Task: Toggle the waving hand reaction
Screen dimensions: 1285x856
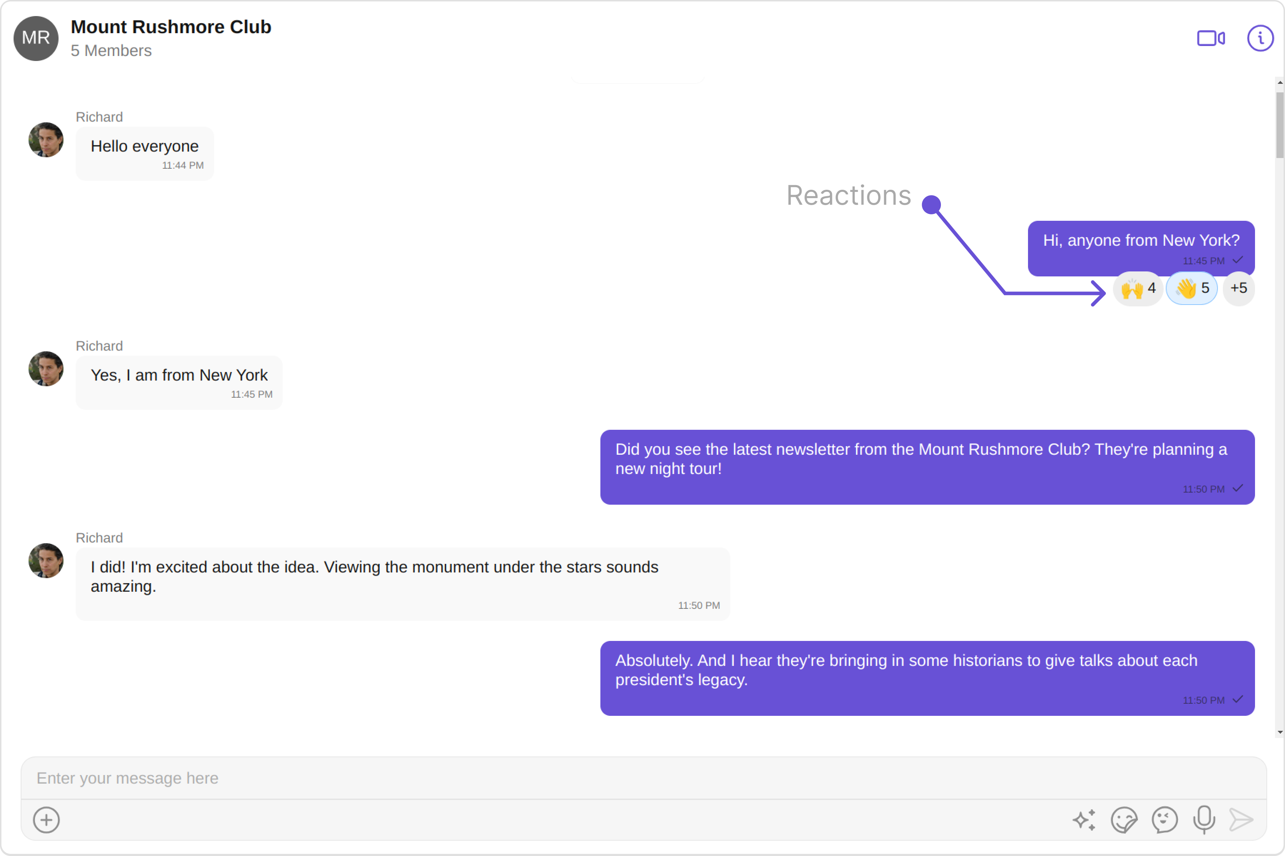Action: pos(1191,288)
